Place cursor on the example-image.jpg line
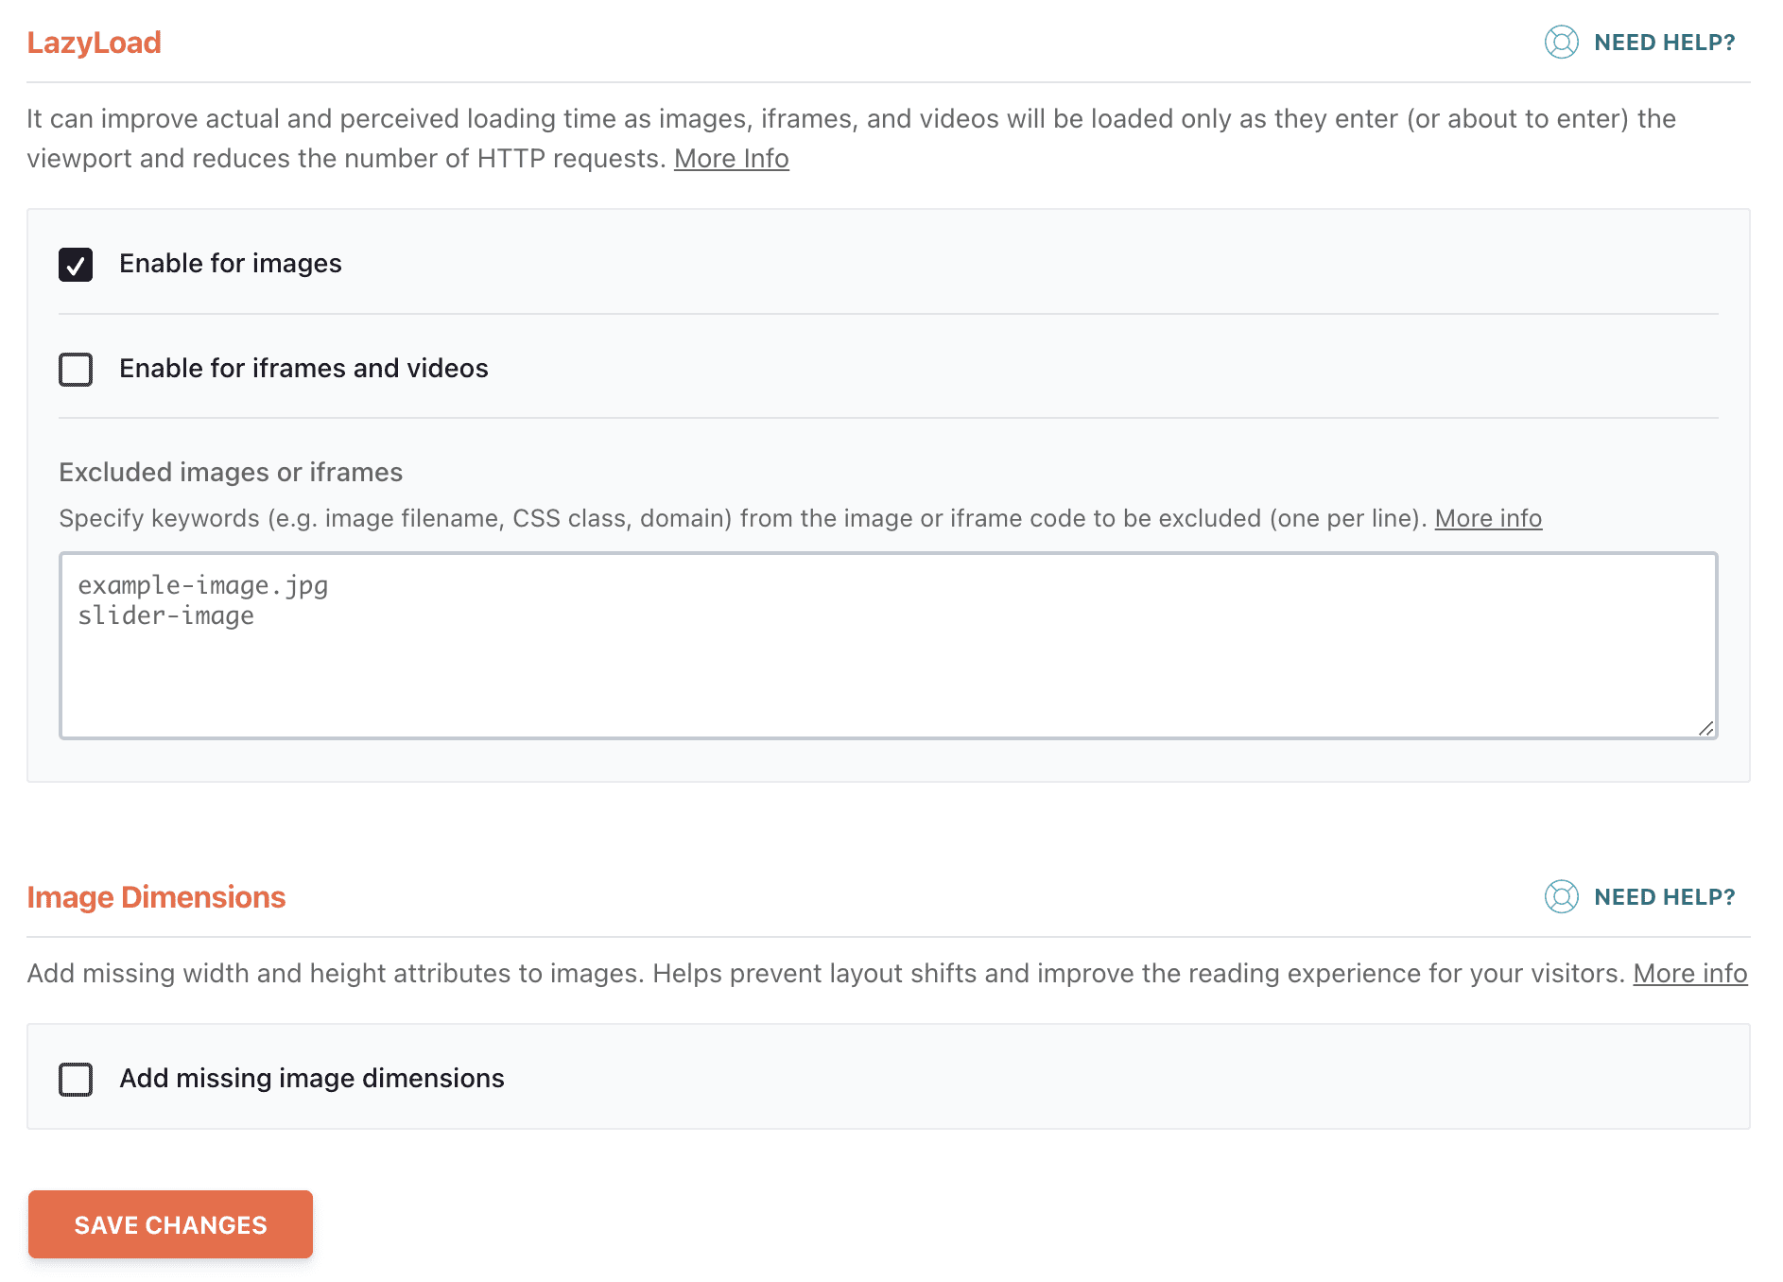The image size is (1783, 1282). point(203,586)
